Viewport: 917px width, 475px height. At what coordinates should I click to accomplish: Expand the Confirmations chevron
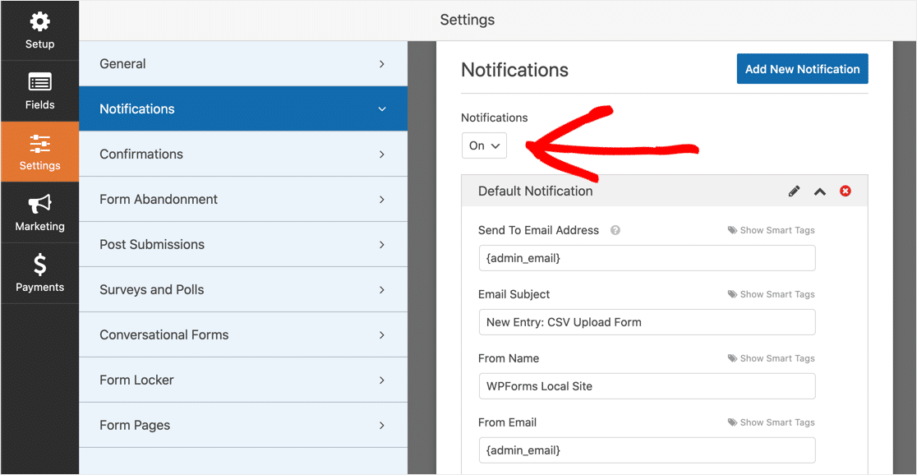pos(382,154)
